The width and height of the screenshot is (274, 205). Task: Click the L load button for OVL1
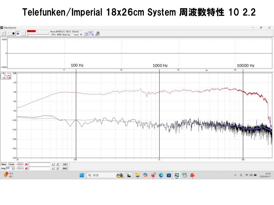[53, 164]
